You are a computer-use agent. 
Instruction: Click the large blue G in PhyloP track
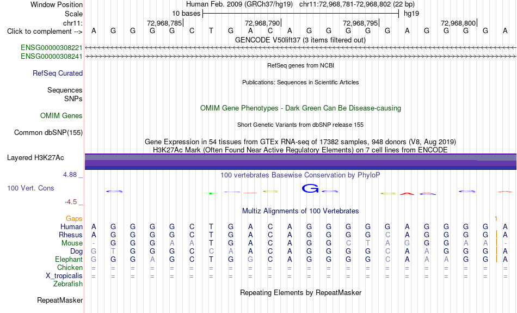click(x=310, y=188)
